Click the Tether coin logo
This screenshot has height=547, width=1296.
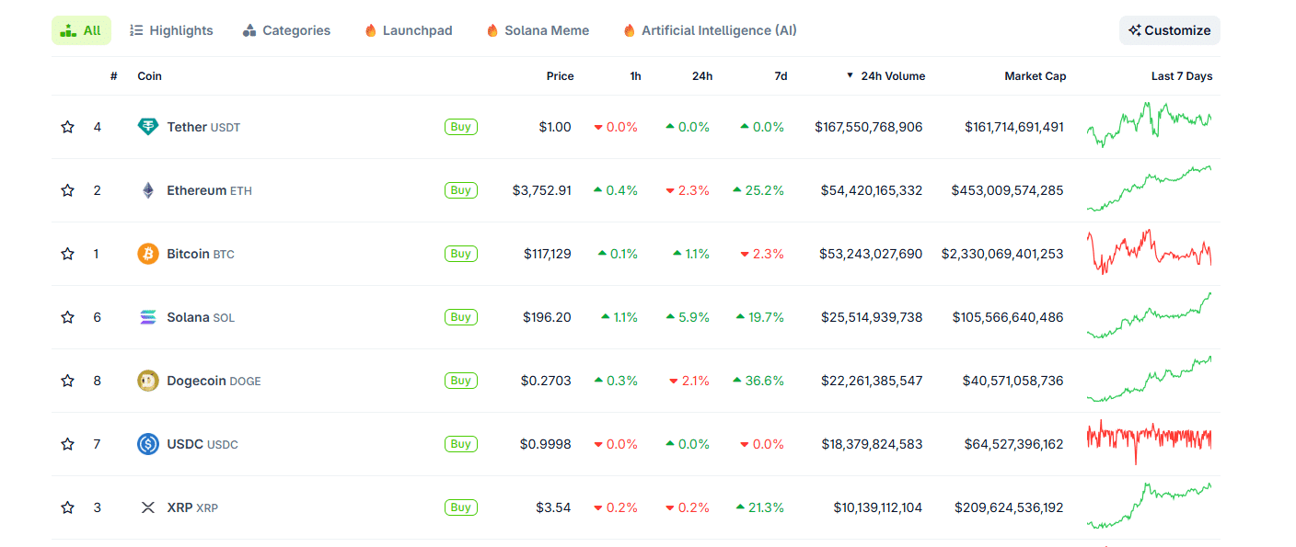point(148,127)
